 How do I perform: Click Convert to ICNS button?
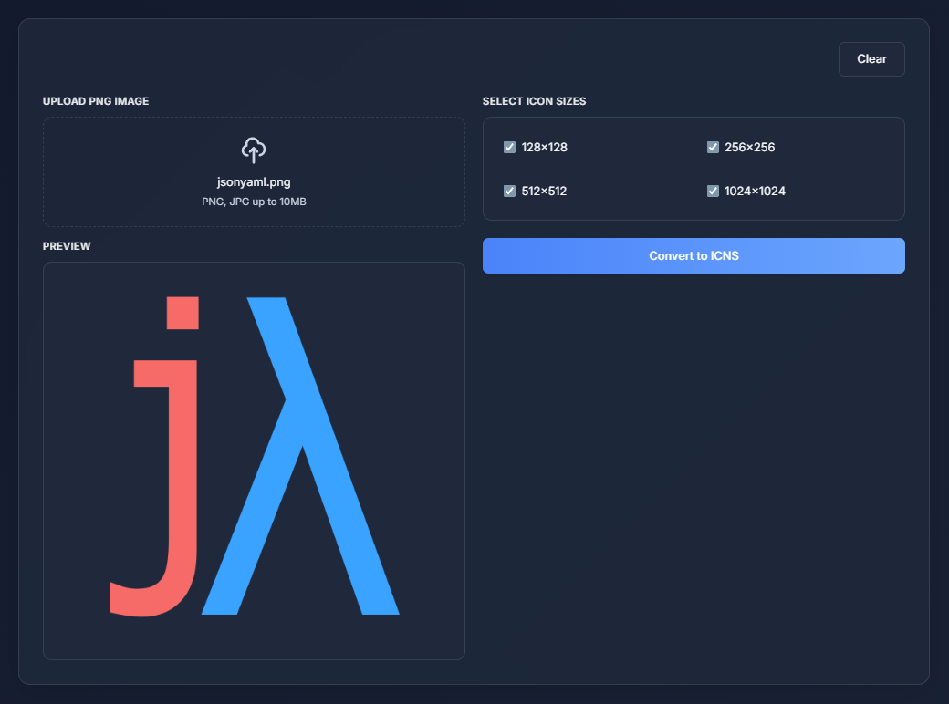coord(693,256)
